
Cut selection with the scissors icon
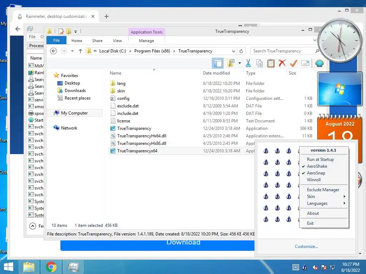248,63
